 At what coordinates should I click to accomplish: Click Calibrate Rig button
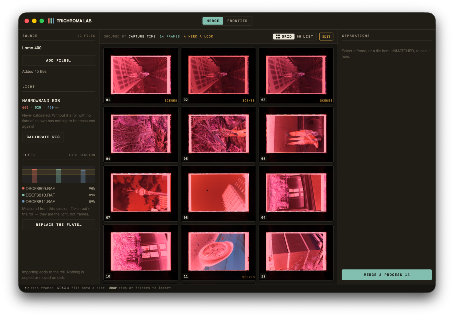coord(43,137)
